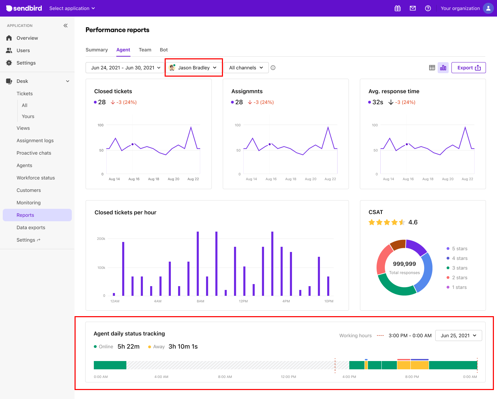The height and width of the screenshot is (399, 497).
Task: Click the info icon next to All channels
Action: [x=273, y=68]
